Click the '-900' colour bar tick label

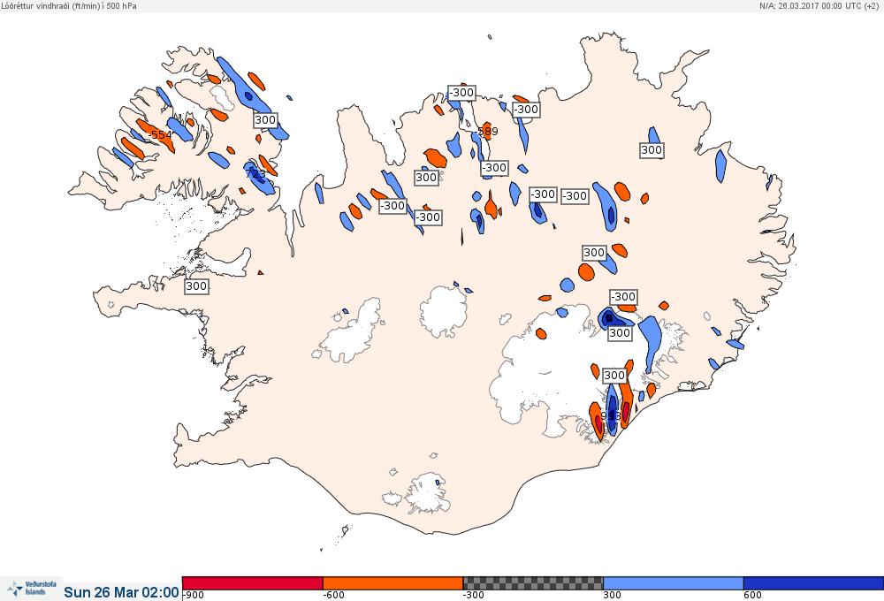194,596
